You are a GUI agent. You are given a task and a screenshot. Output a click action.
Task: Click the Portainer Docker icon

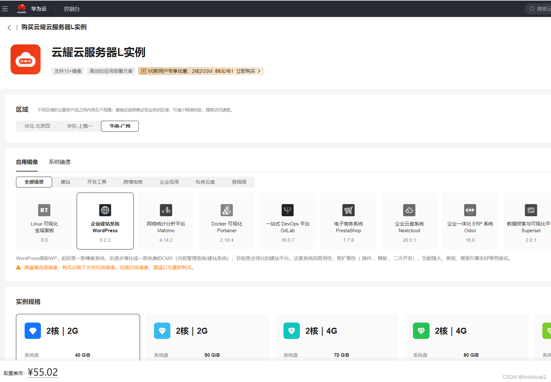pyautogui.click(x=227, y=210)
